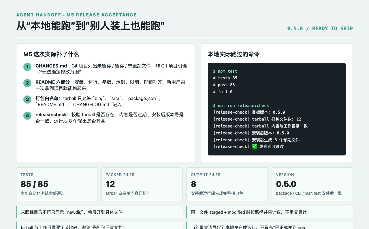Click the note about staged + modified 并集计数
This screenshot has width=369, height=229.
click(270, 212)
